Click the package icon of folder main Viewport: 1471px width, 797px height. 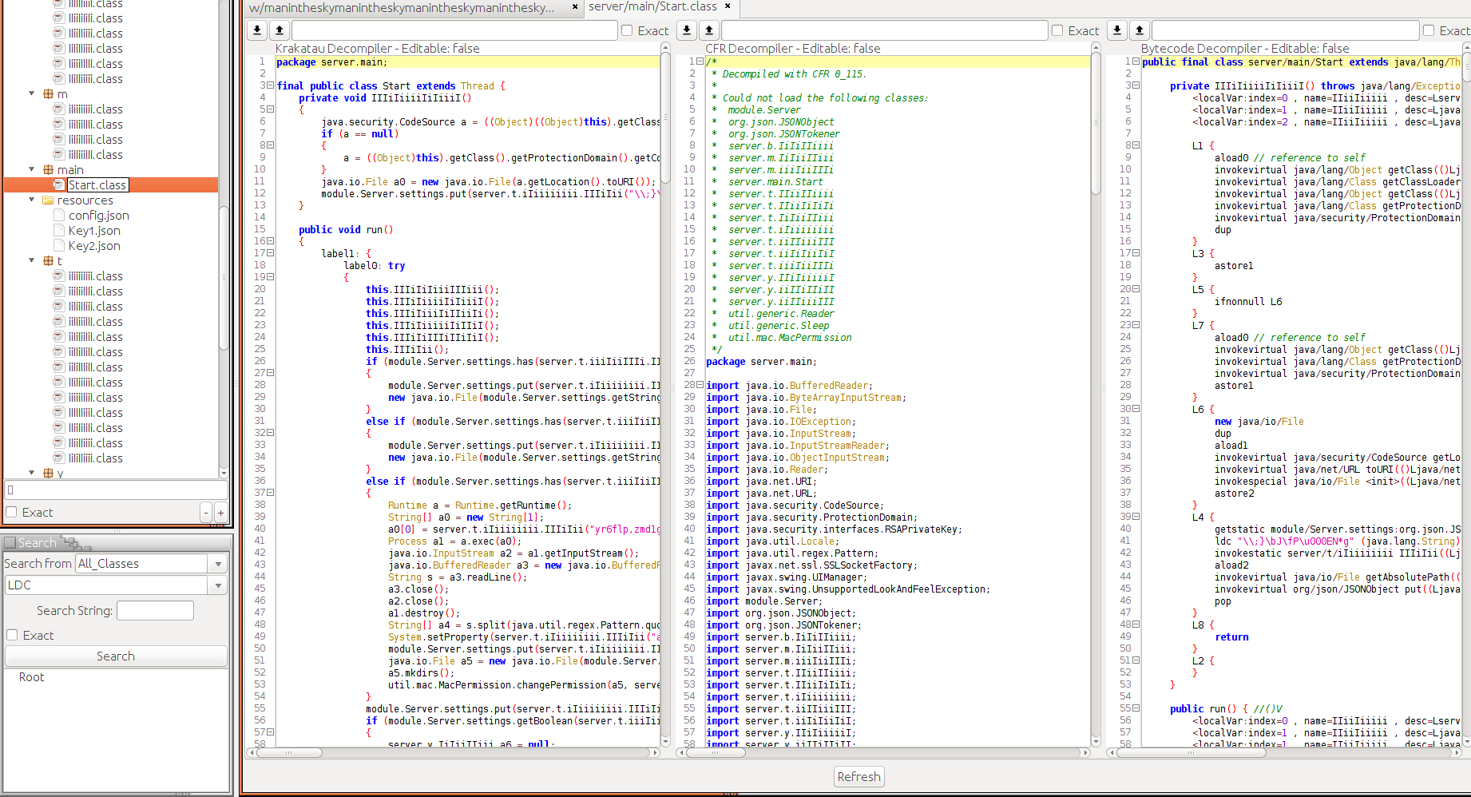(48, 170)
